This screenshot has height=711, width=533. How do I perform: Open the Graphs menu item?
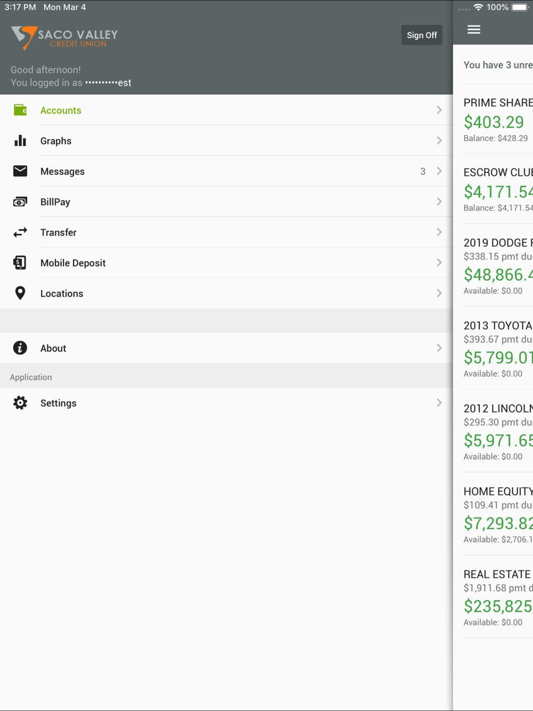[56, 141]
